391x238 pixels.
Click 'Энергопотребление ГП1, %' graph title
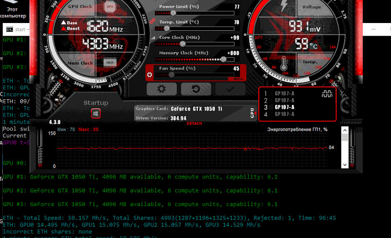(297, 130)
